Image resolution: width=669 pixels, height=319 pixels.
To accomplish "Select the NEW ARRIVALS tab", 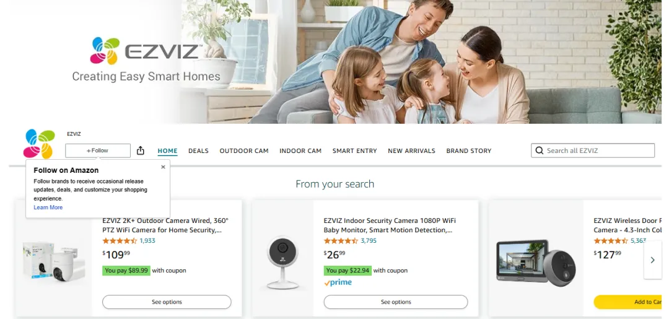I will coord(411,151).
